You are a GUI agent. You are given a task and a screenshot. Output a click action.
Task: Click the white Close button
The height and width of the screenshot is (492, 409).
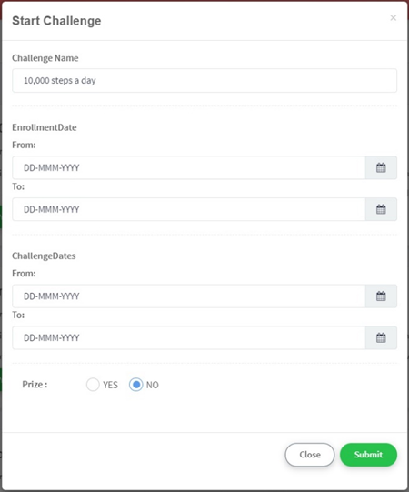[x=310, y=455]
